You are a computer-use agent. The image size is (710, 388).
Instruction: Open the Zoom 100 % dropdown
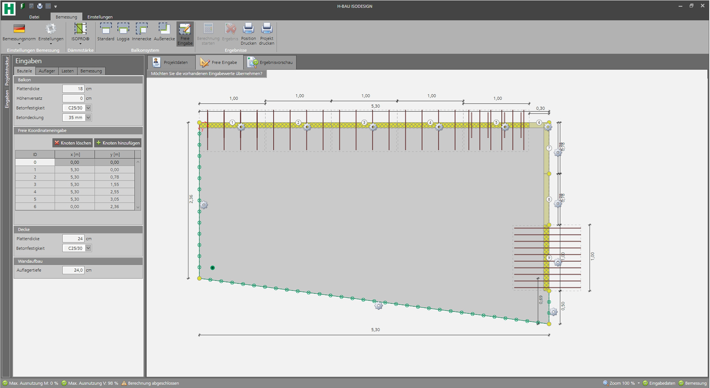coord(639,383)
